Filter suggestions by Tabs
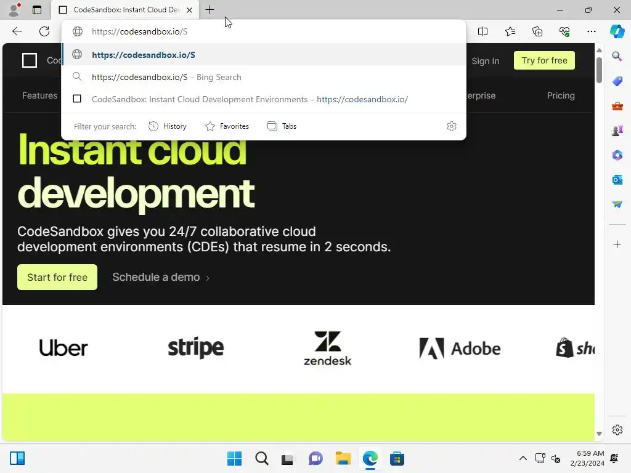The image size is (631, 473). click(282, 126)
